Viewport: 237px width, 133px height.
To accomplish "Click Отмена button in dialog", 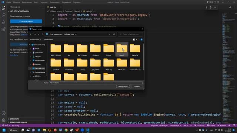I will (x=137, y=86).
